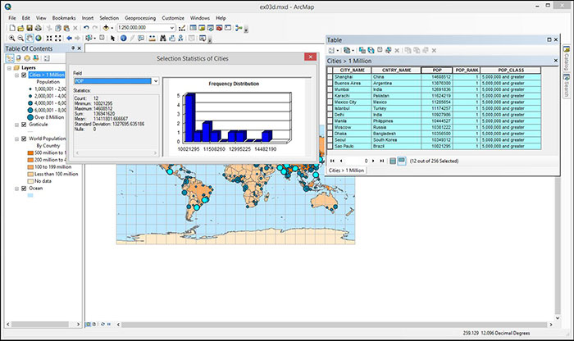This screenshot has width=574, height=341.
Task: Move to the first table record
Action: point(332,161)
